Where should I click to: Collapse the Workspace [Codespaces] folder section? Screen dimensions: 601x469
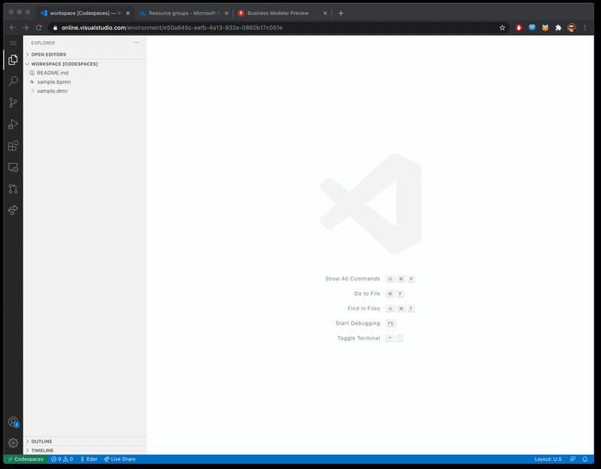coord(64,64)
